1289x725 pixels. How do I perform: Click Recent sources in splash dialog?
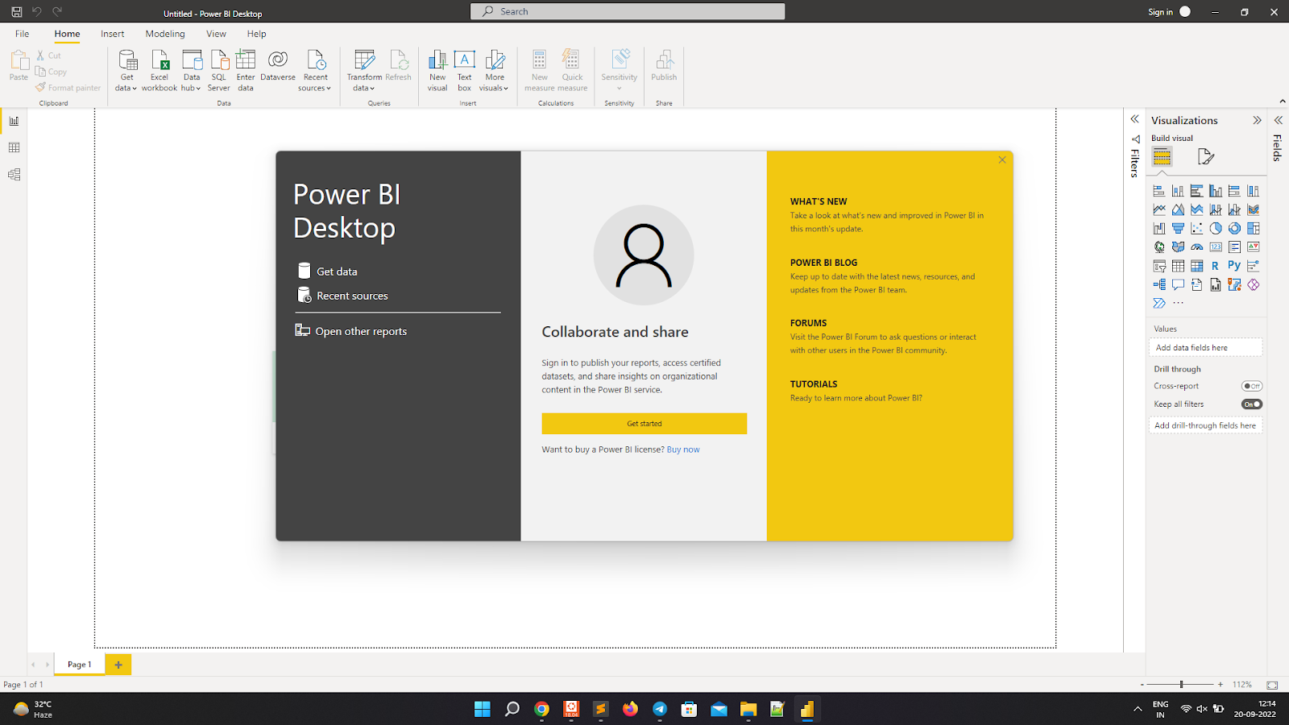click(x=343, y=296)
